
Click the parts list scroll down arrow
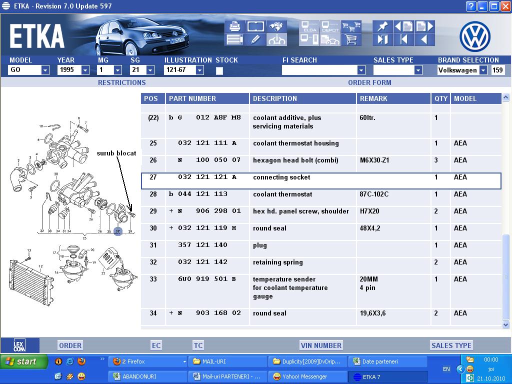505,325
